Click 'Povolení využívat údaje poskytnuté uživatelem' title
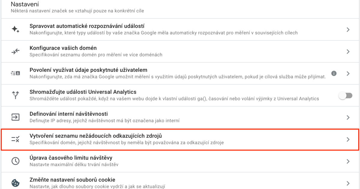The width and height of the screenshot is (360, 189). tap(88, 70)
